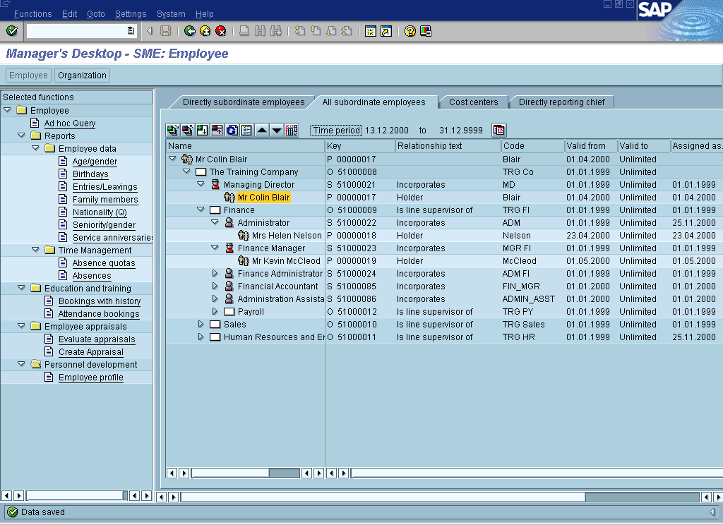Click the second tree toolbar icon with red minus
Image resolution: width=723 pixels, height=525 pixels.
click(x=188, y=131)
